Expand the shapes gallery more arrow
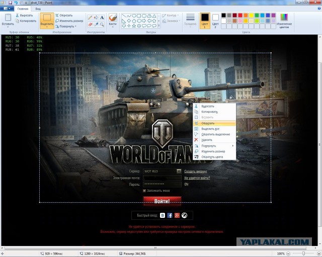 159,26
